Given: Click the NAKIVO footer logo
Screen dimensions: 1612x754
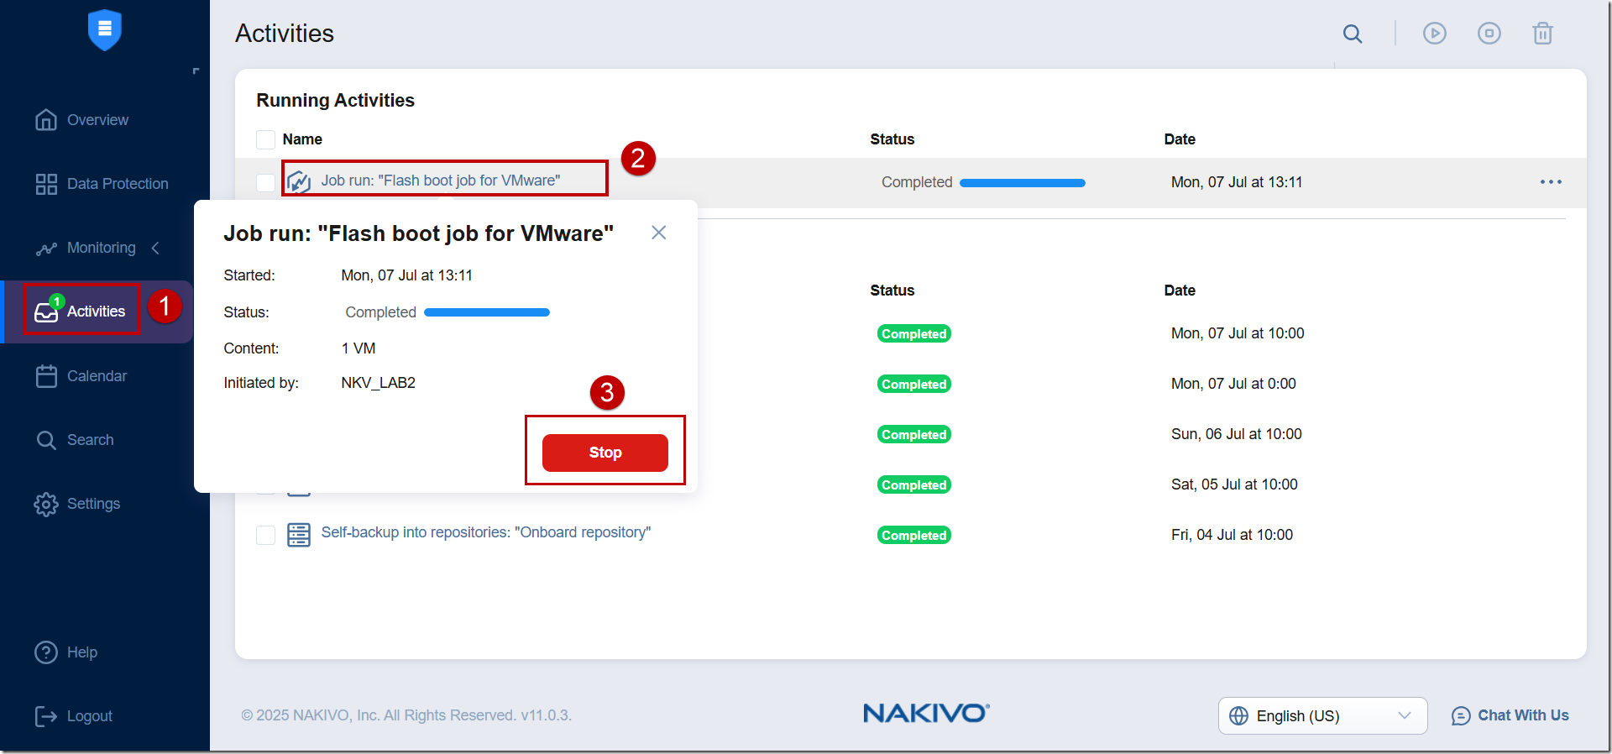Looking at the screenshot, I should [x=926, y=714].
